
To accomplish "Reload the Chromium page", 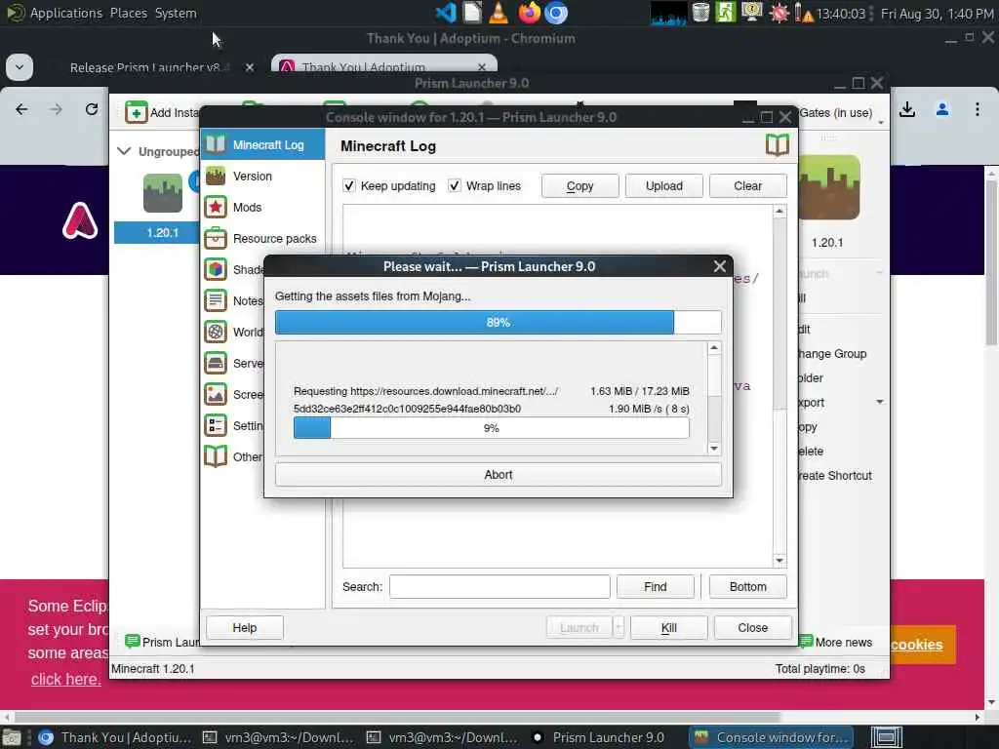I will tap(92, 109).
